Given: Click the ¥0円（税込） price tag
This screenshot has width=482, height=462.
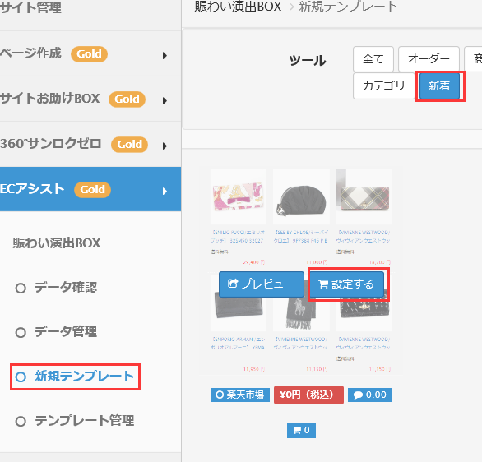Looking at the screenshot, I should click(308, 395).
